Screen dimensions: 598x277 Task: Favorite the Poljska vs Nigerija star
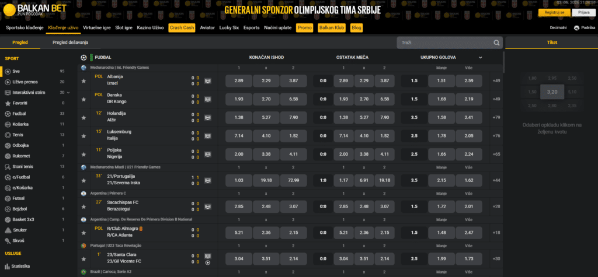tap(84, 155)
